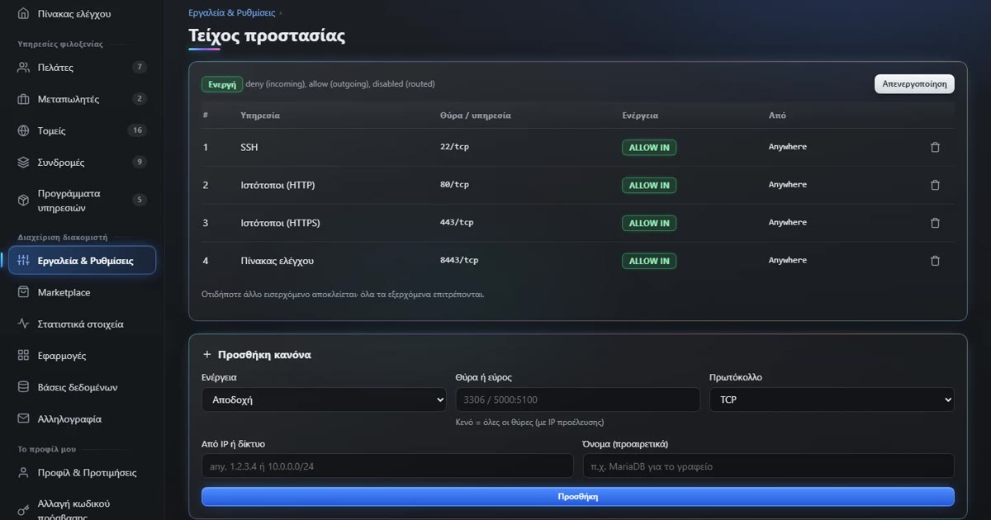
Task: Focus the Θύρα ή εύρος field
Action: [577, 399]
